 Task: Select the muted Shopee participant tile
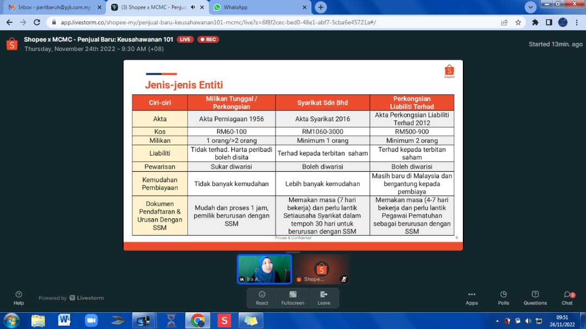click(321, 269)
